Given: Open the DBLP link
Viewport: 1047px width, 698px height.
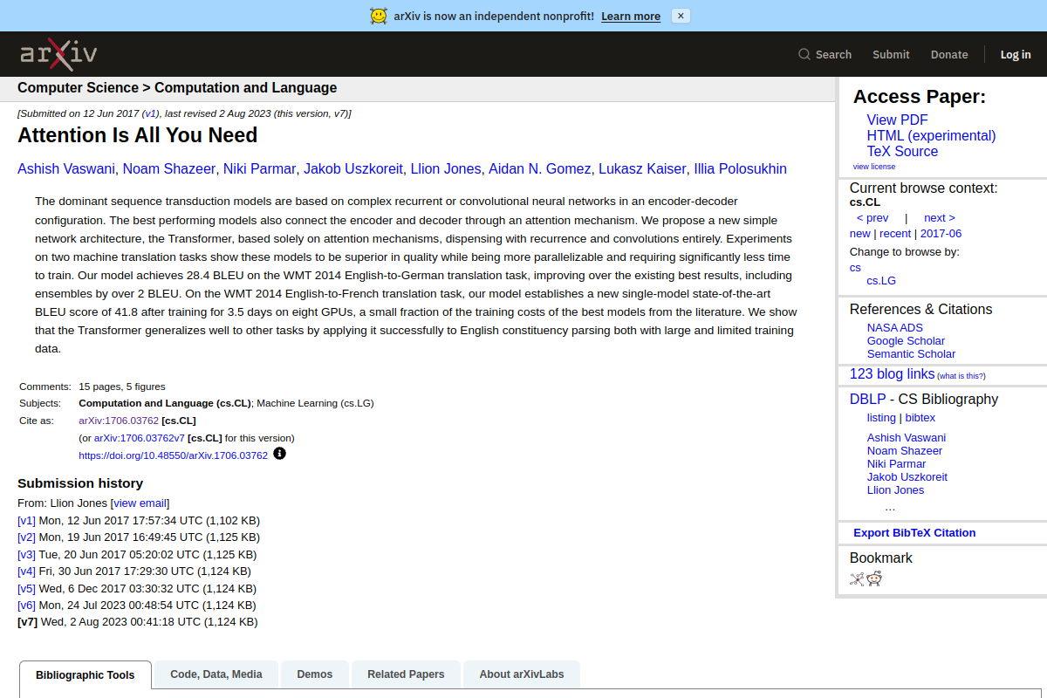Looking at the screenshot, I should pyautogui.click(x=867, y=399).
